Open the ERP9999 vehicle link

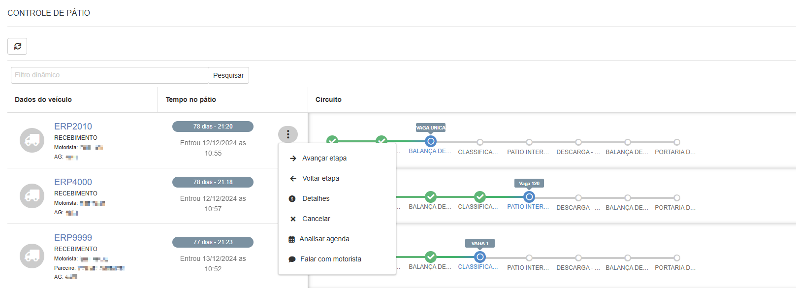[x=73, y=238]
